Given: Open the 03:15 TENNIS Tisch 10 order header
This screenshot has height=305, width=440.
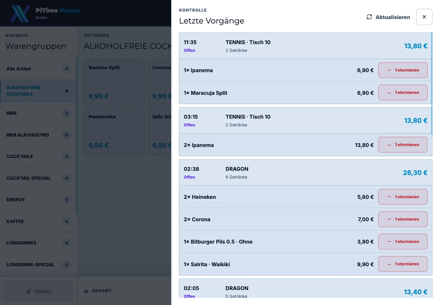Looking at the screenshot, I should [x=305, y=120].
